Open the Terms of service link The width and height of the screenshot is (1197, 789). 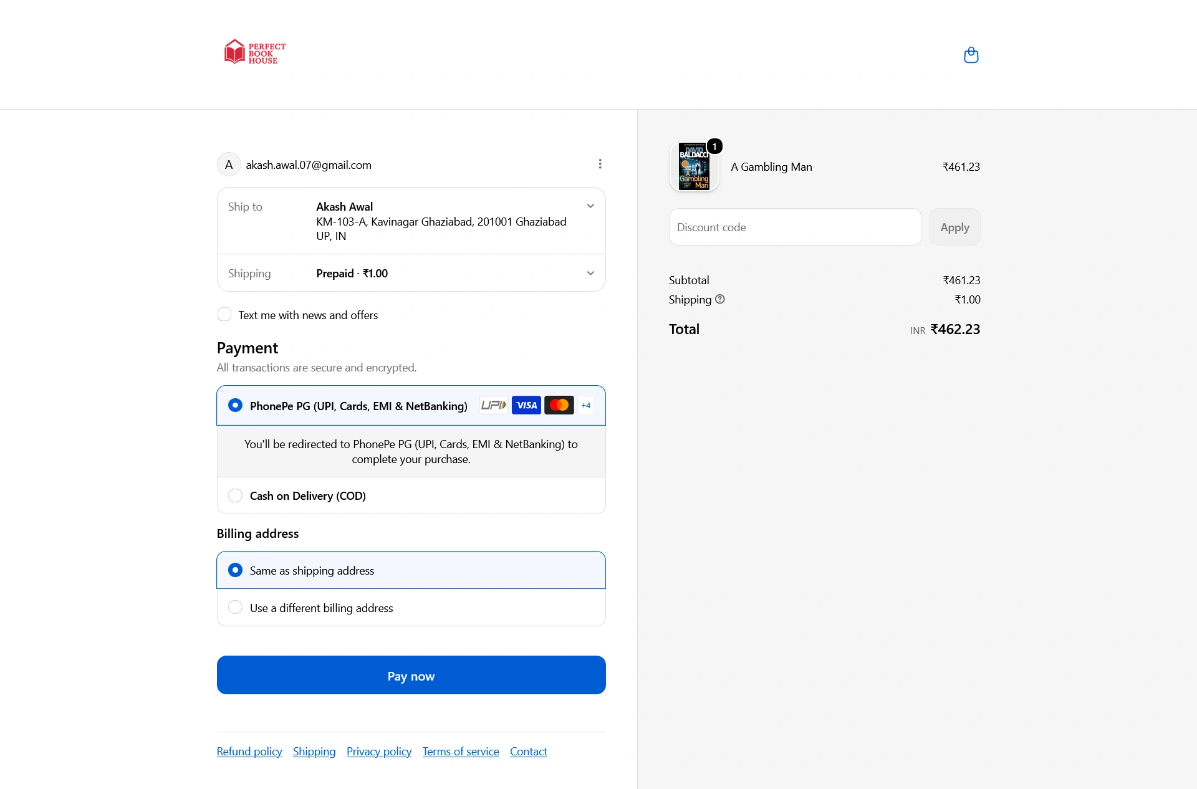click(x=461, y=751)
